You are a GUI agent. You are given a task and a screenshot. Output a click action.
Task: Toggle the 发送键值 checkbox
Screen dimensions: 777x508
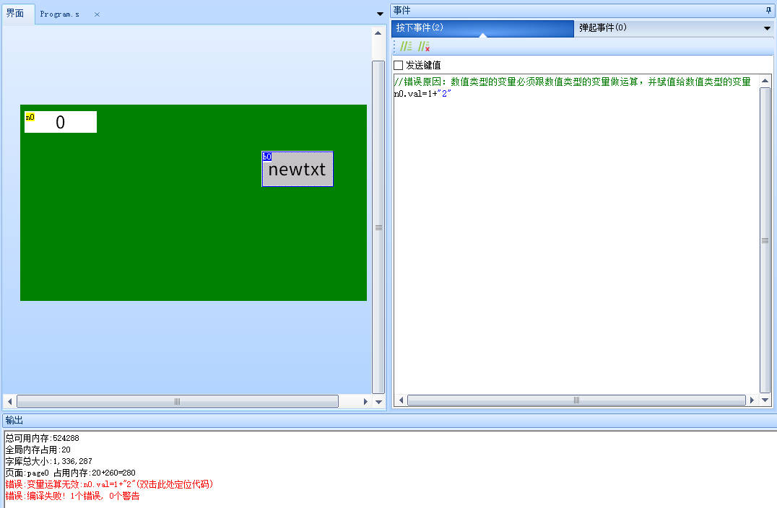[398, 65]
